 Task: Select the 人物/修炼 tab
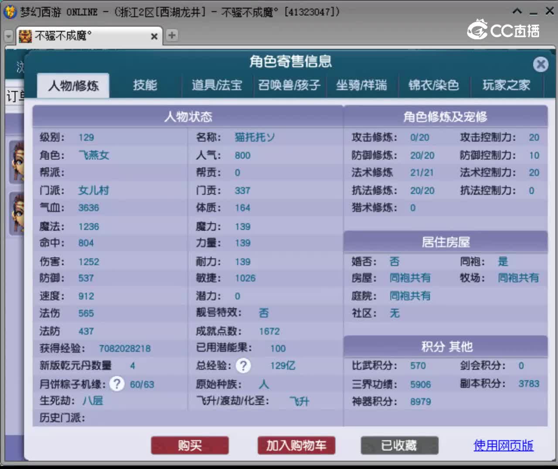coord(73,85)
